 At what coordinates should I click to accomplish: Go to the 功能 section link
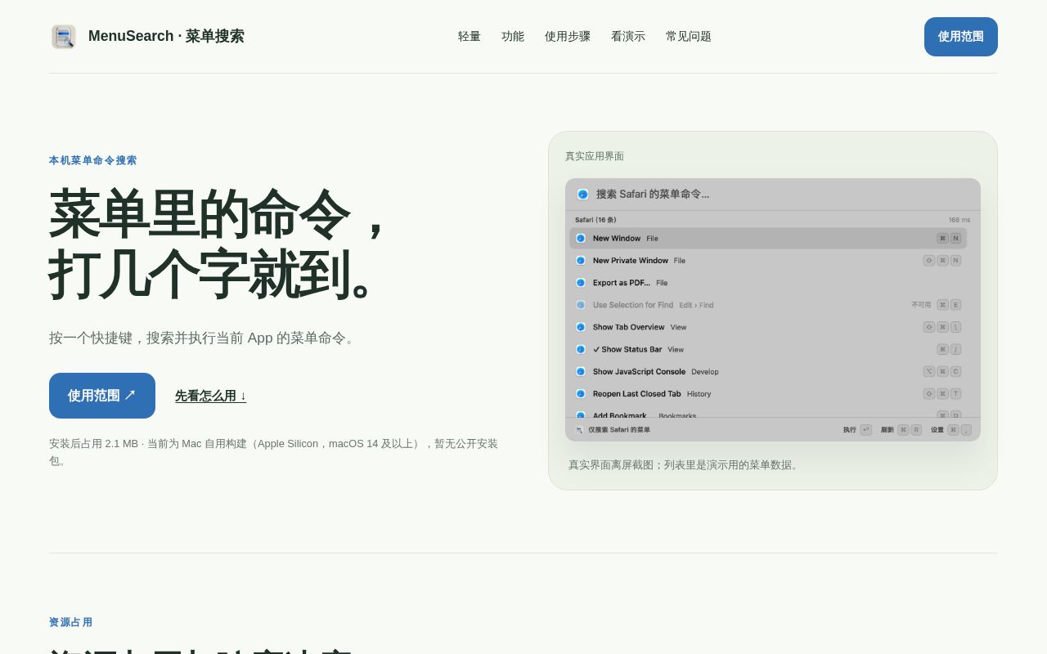[513, 37]
